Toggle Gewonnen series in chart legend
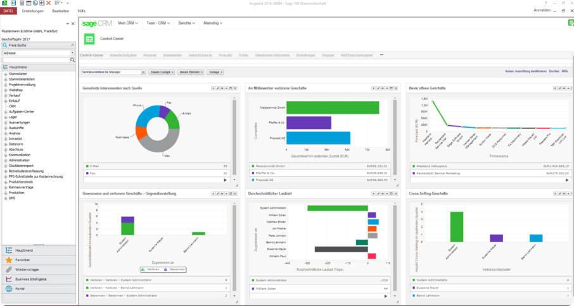This screenshot has width=574, height=306. click(174, 269)
